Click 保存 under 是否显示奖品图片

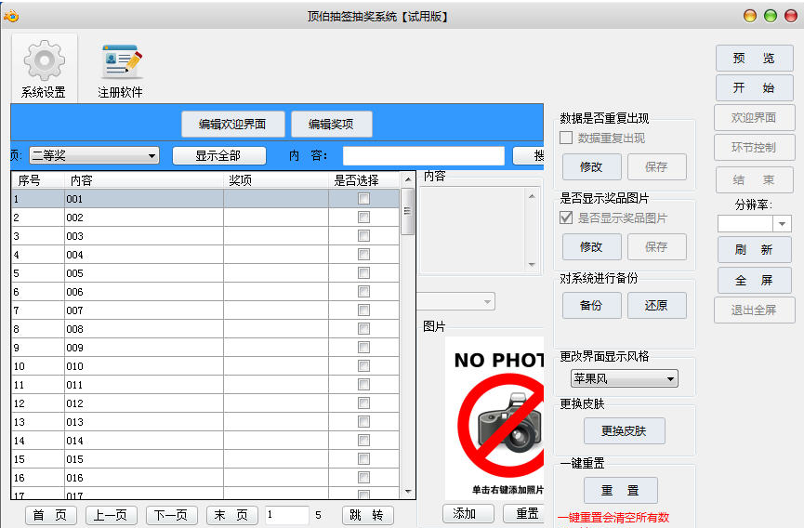click(x=657, y=246)
